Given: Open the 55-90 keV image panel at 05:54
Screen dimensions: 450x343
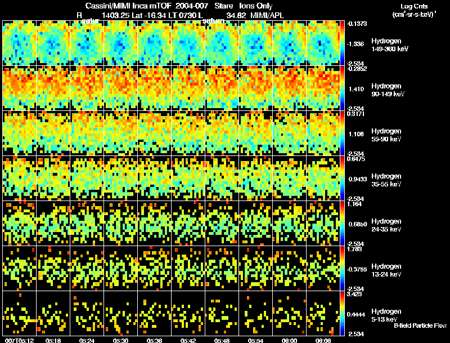Looking at the screenshot, I should tap(256, 133).
